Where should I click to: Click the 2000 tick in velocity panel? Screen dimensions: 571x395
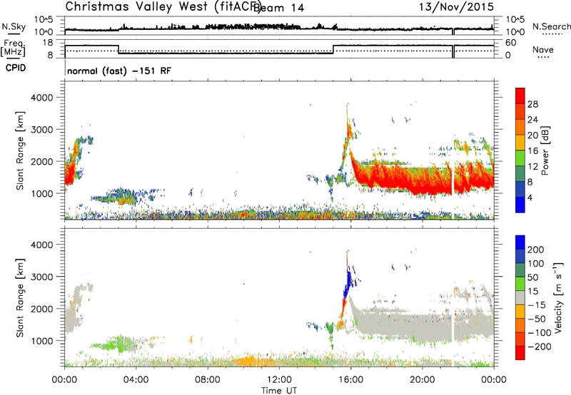tap(42, 309)
